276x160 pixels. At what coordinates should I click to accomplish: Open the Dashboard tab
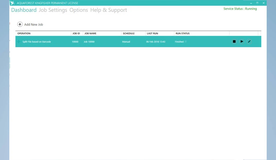click(x=24, y=10)
